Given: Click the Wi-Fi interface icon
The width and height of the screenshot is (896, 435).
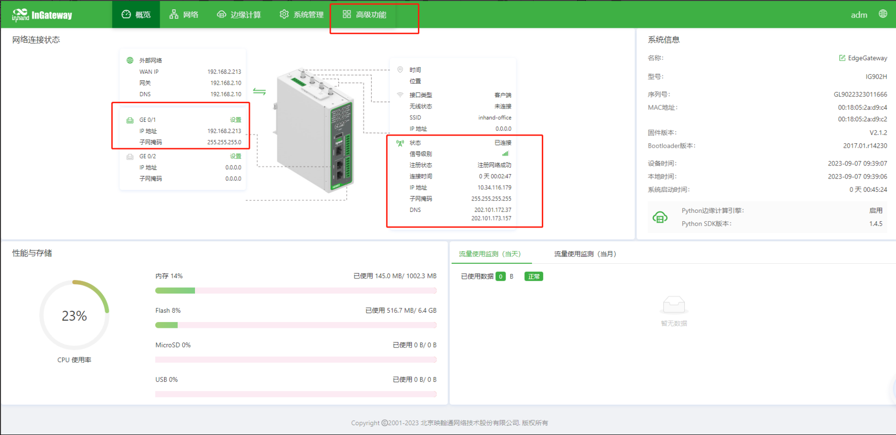Looking at the screenshot, I should (x=400, y=95).
